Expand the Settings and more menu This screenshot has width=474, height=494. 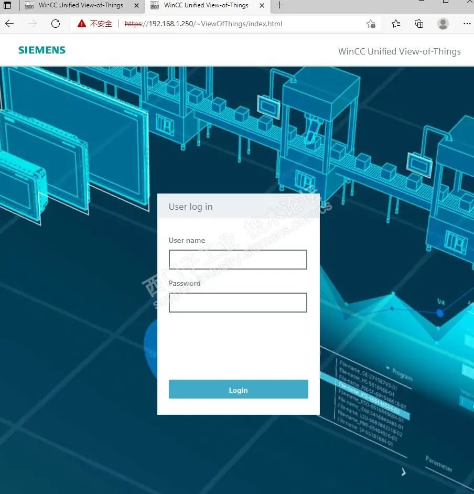pyautogui.click(x=467, y=24)
